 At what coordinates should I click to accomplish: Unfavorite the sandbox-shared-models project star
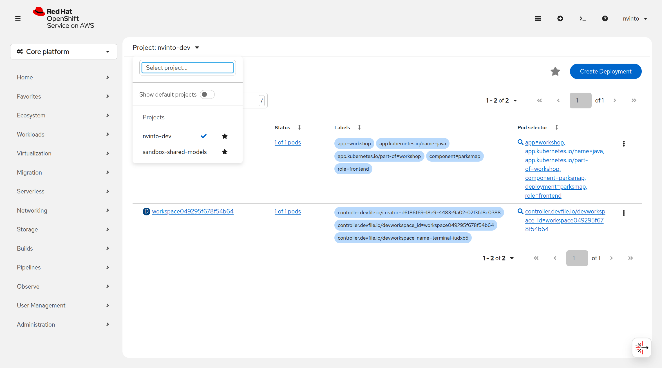tap(225, 152)
